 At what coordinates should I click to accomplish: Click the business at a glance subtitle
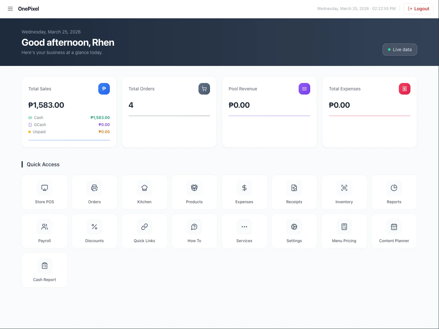(62, 52)
